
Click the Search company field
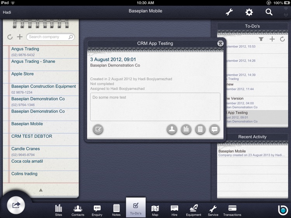coord(50,37)
